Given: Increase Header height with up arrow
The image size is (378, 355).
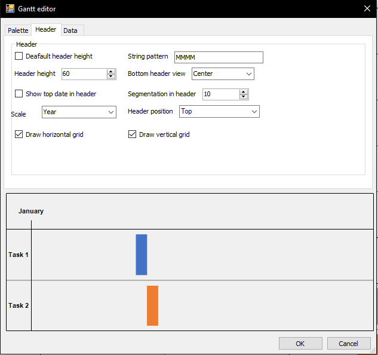Looking at the screenshot, I should [111, 72].
